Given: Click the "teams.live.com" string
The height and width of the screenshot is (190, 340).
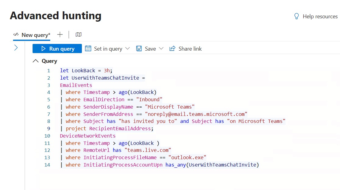Looking at the screenshot, I should [148, 150].
